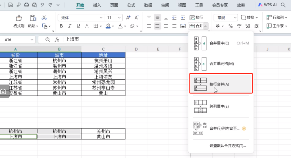This screenshot has width=291, height=158.
Task: Toggle italic formatting
Action: (70, 26)
